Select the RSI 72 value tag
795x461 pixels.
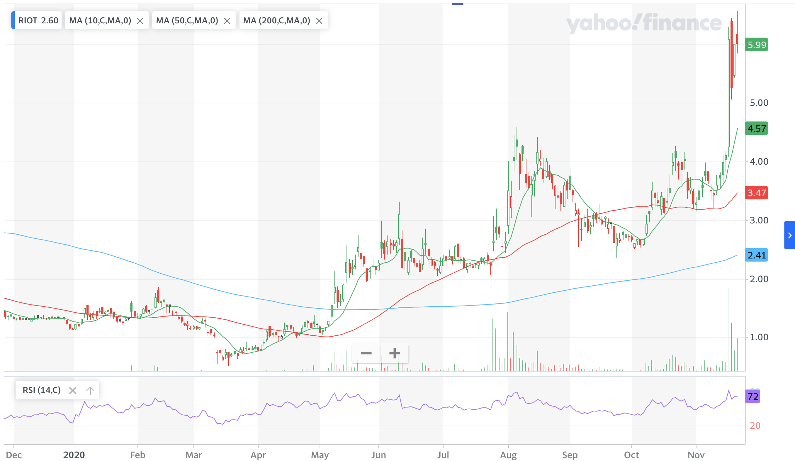point(752,396)
